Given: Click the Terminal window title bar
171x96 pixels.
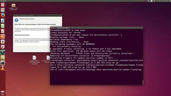Looking at the screenshot, I should (x=96, y=28).
